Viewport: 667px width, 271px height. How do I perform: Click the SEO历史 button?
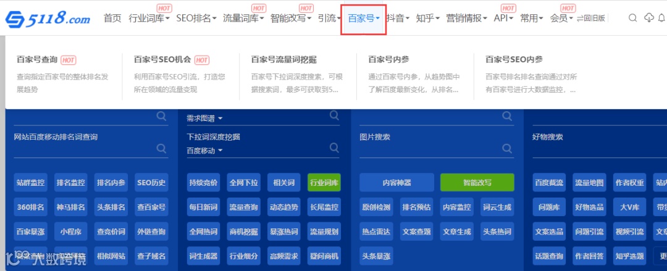click(151, 183)
